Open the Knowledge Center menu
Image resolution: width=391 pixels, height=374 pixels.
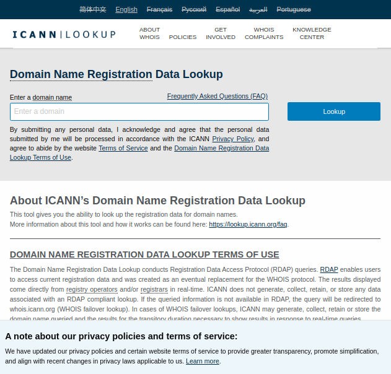pyautogui.click(x=312, y=33)
